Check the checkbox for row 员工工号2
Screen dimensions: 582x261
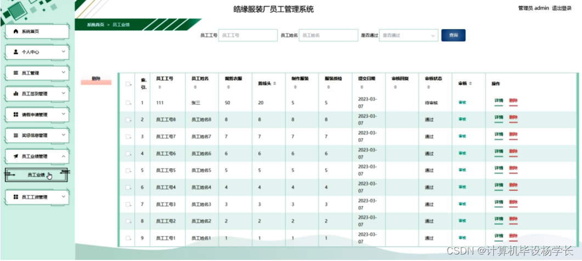[x=128, y=222]
